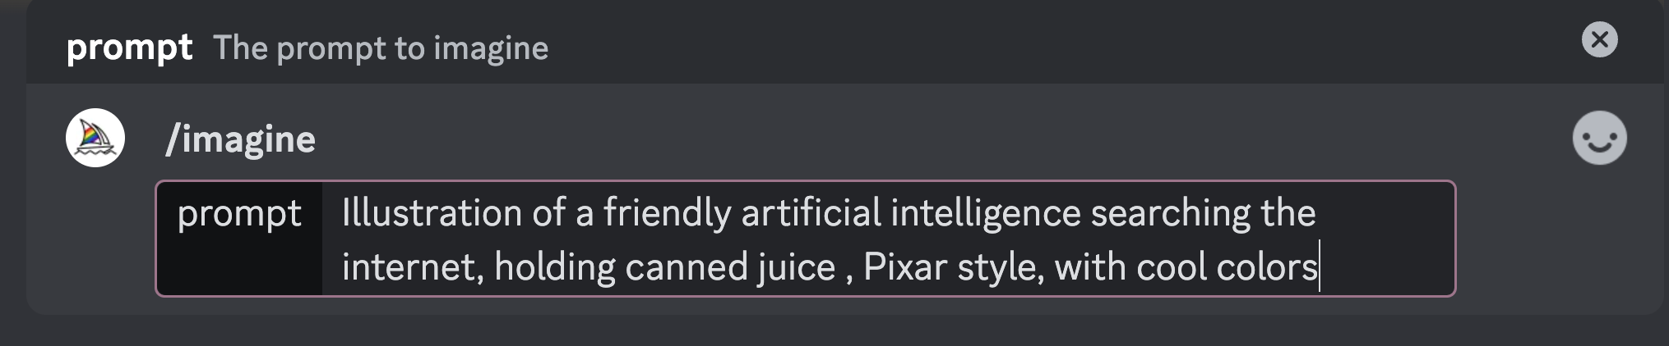Screen dimensions: 1669x346
Task: Click the word 'friendly' in the prompt
Action: tap(667, 213)
